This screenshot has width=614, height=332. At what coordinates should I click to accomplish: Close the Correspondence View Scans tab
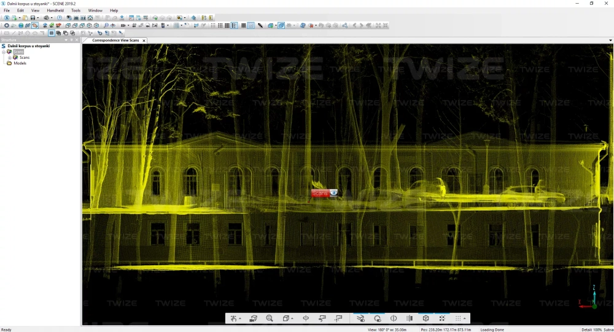[144, 41]
